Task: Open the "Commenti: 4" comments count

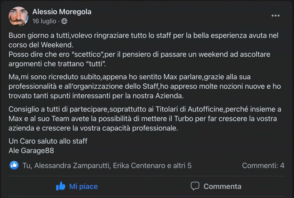Action: pos(263,166)
